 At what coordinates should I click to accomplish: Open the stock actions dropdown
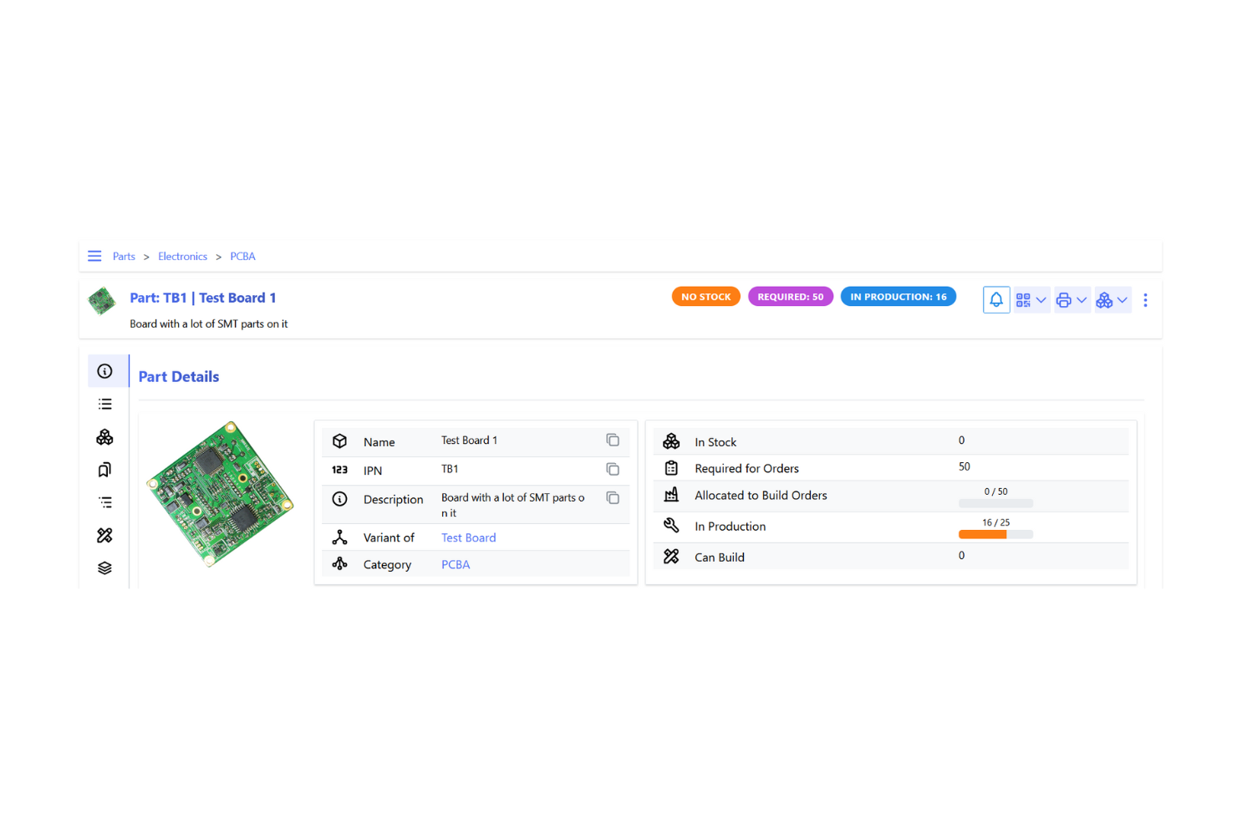pyautogui.click(x=1112, y=300)
